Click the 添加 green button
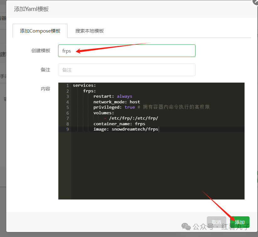This screenshot has height=237, width=258. click(239, 222)
